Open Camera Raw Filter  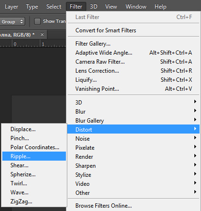click(x=133, y=62)
